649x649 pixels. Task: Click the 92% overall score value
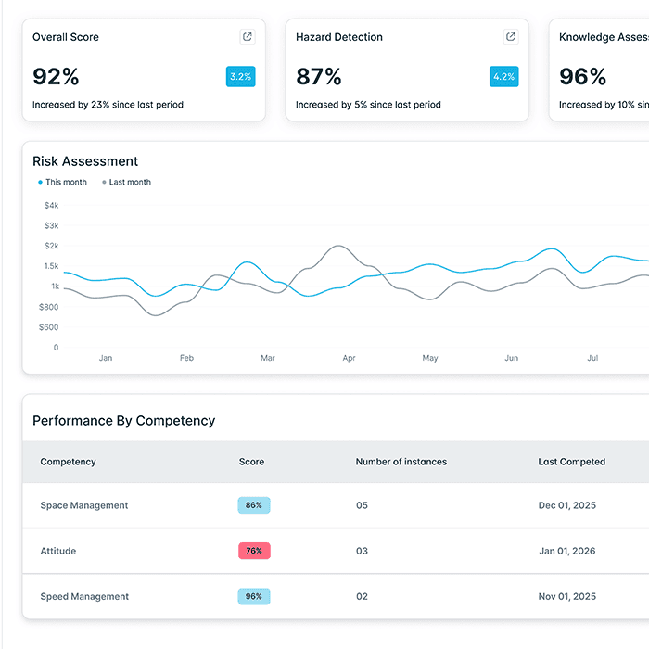click(56, 77)
